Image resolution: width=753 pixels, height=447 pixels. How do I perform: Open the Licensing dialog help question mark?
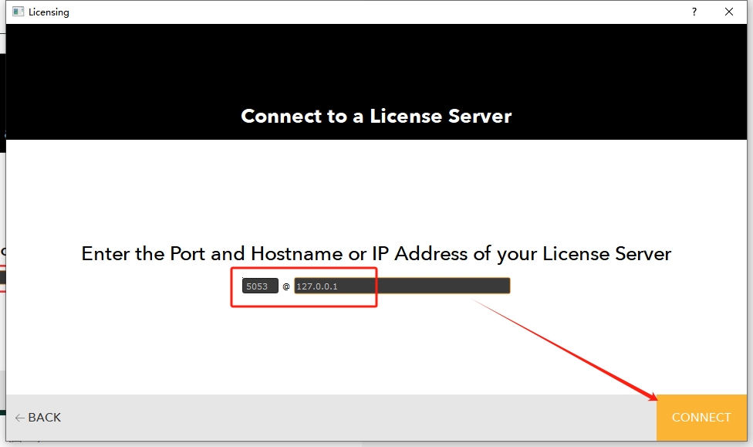[x=694, y=12]
